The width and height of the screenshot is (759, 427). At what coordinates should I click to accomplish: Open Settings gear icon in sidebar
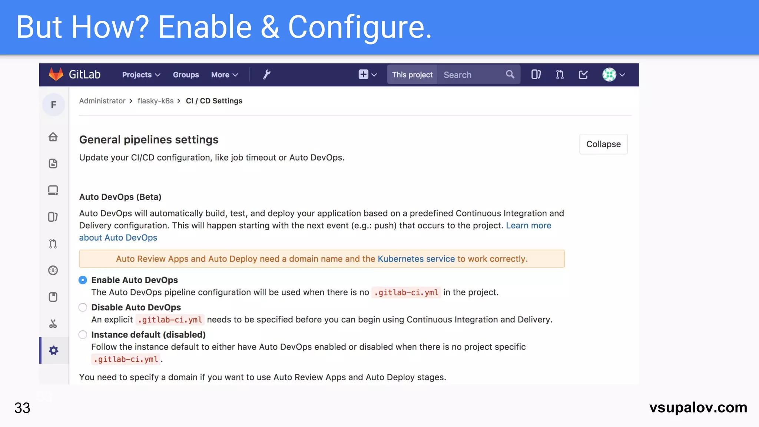click(x=54, y=350)
